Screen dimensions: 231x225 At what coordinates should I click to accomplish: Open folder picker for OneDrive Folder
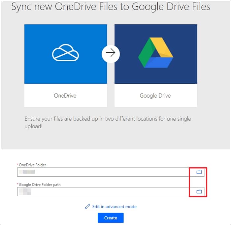point(199,172)
